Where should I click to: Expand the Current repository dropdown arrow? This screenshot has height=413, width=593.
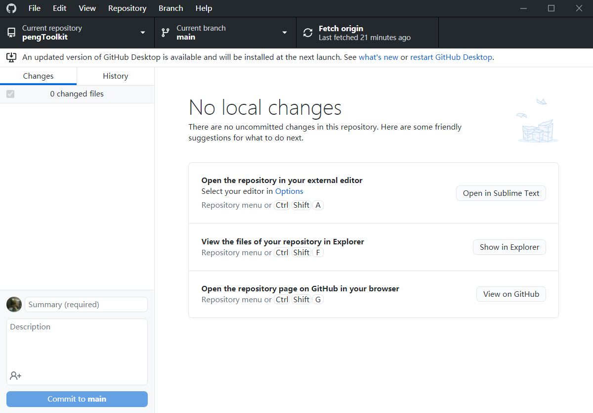(143, 33)
